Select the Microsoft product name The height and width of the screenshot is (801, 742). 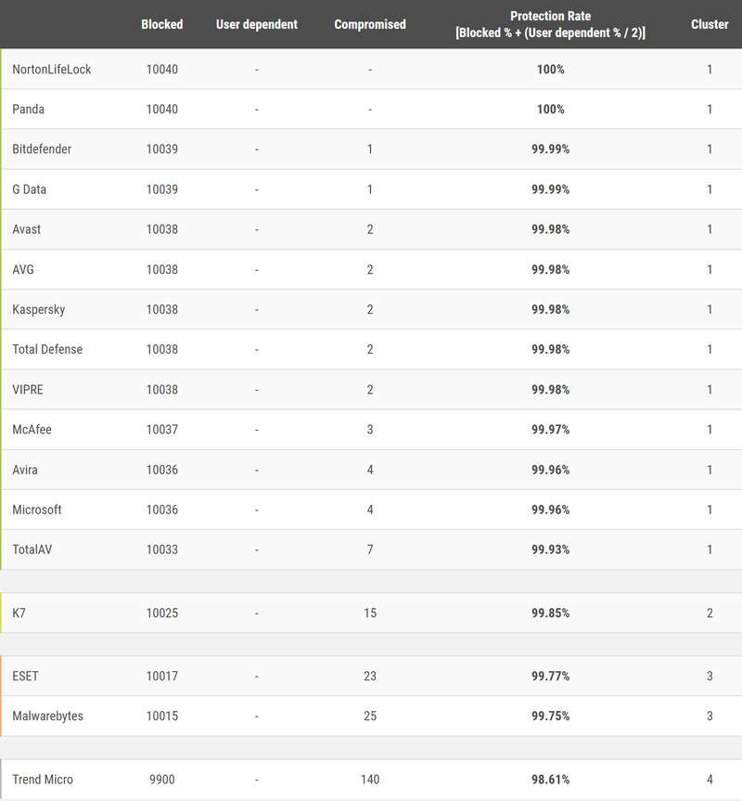point(37,510)
